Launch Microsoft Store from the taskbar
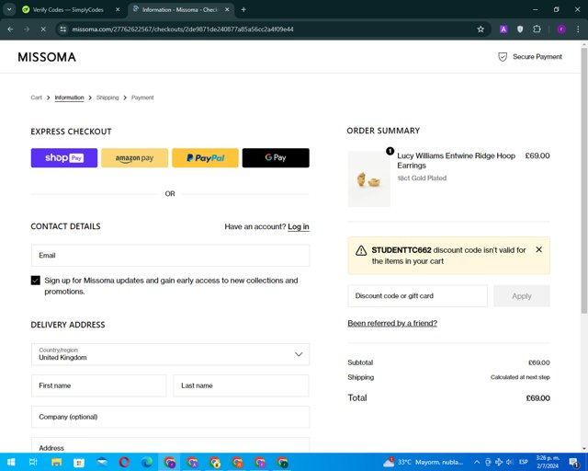Viewport: 588px width, 471px height. coord(79,462)
